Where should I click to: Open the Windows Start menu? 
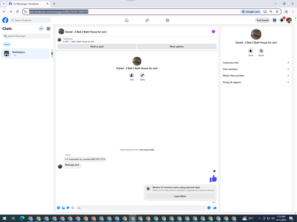(4, 218)
